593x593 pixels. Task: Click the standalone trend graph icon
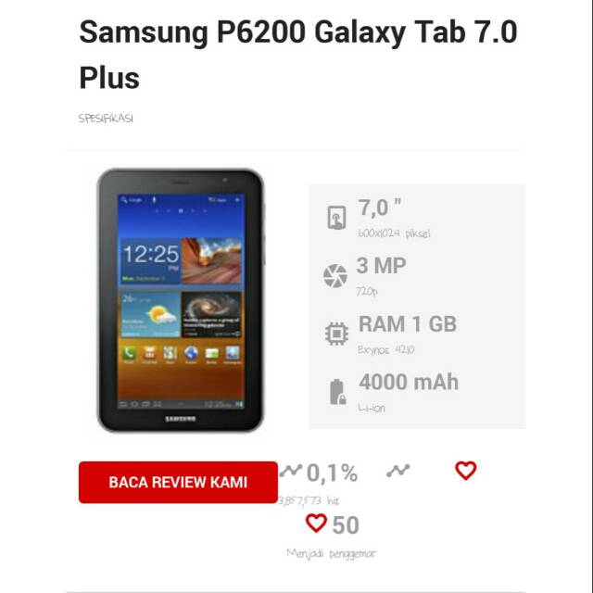click(x=398, y=471)
